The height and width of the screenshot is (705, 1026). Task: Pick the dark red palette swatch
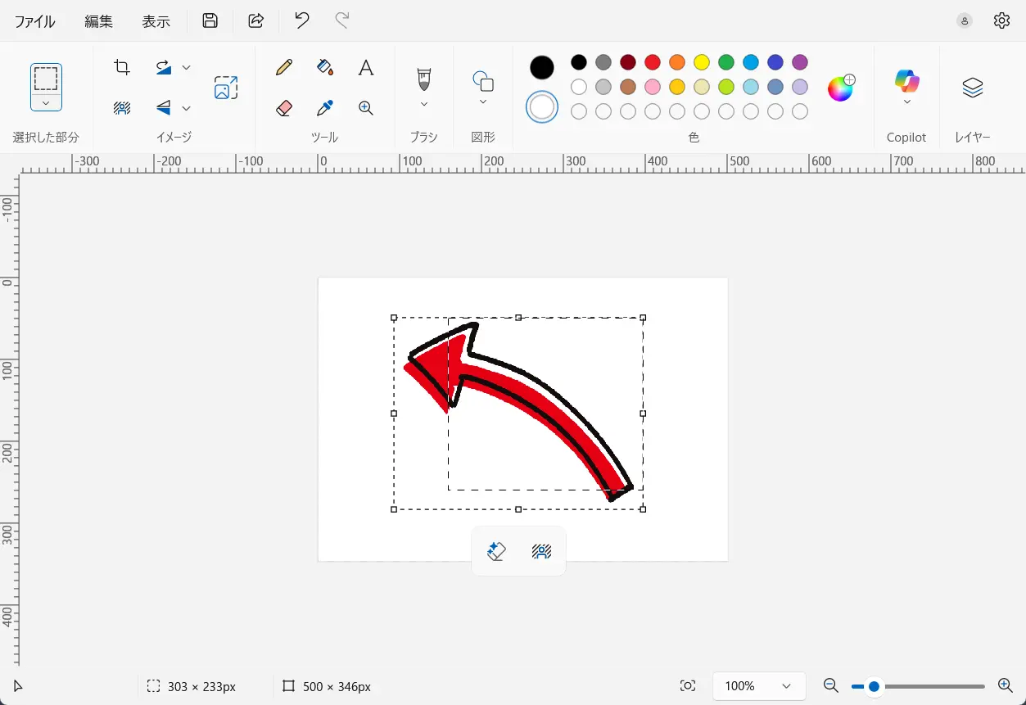coord(628,62)
